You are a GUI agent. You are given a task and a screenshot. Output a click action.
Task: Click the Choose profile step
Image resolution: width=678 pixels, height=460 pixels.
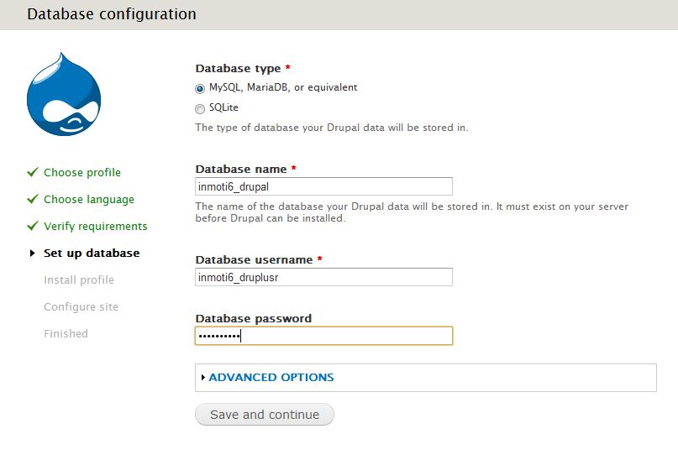(82, 173)
